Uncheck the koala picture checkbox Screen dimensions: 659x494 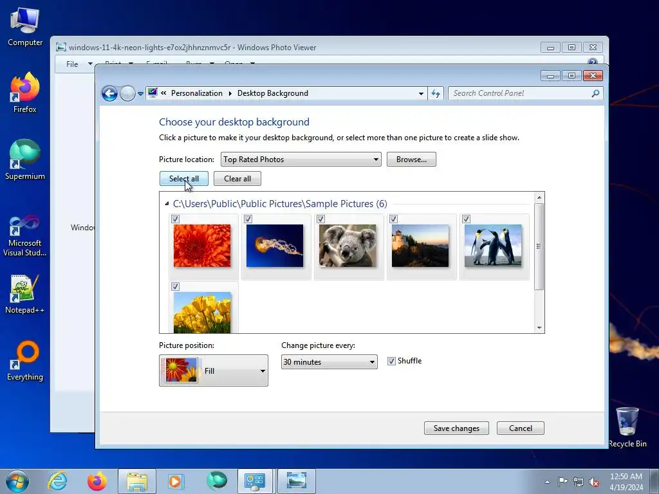point(321,219)
